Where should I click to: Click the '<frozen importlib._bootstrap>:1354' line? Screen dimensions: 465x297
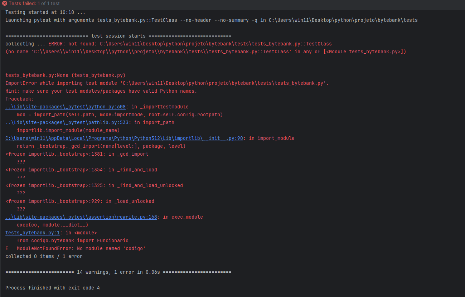(x=81, y=170)
